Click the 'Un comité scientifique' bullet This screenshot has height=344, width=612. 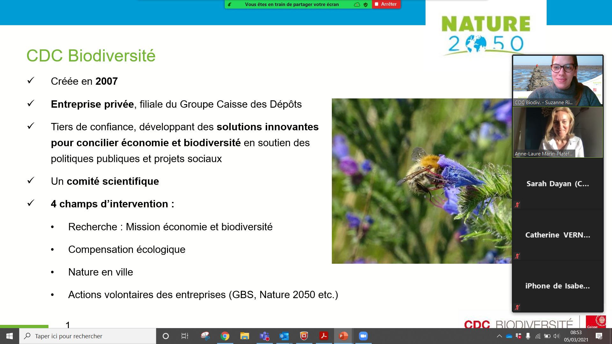[x=105, y=181]
